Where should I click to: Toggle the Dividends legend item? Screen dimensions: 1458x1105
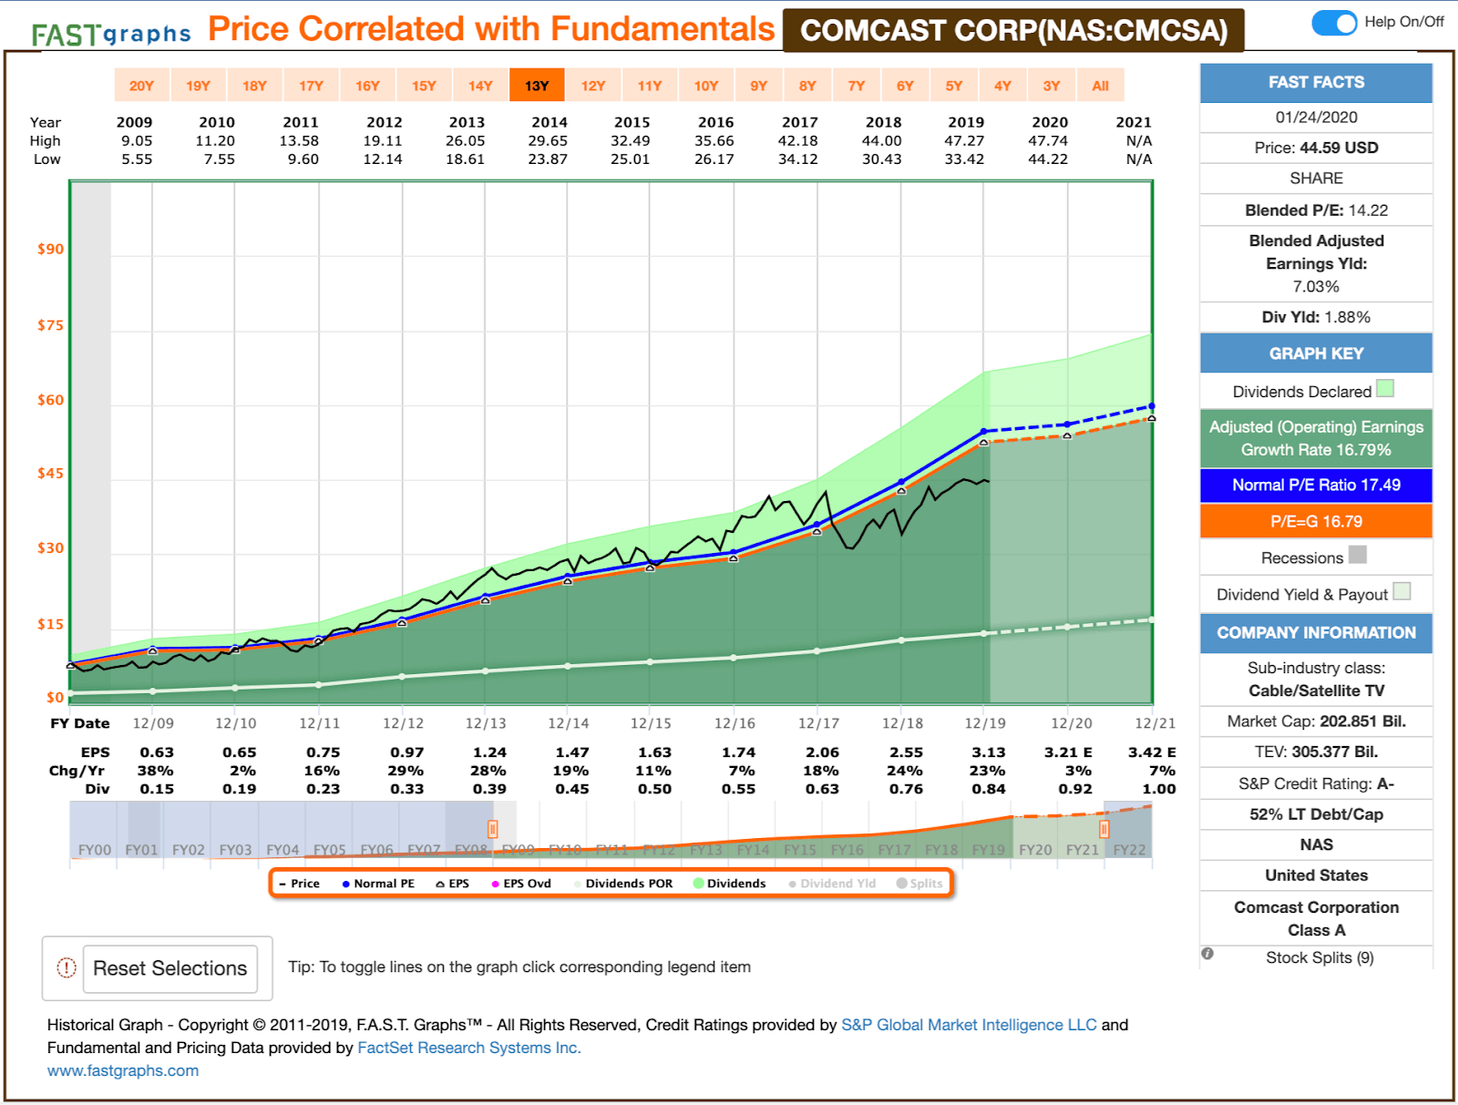click(x=730, y=884)
